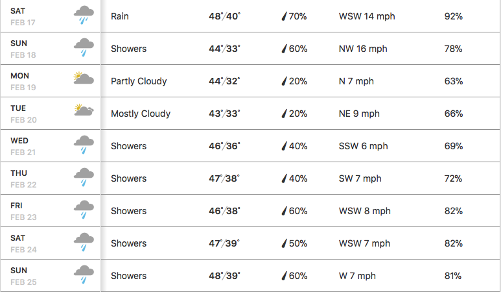The image size is (501, 292).
Task: Click the showers icon for Saturday Feb 24
Action: point(84,242)
